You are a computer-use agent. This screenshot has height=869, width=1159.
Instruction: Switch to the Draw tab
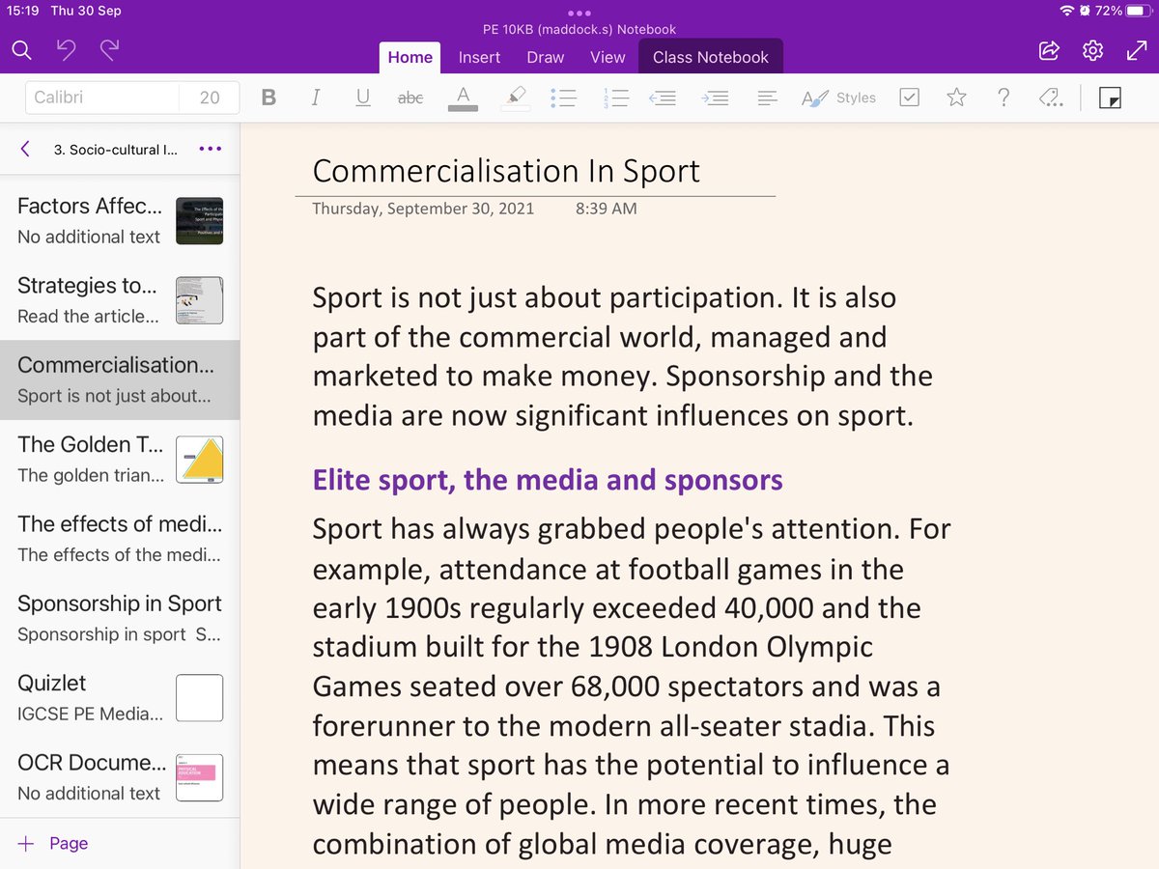pos(545,57)
